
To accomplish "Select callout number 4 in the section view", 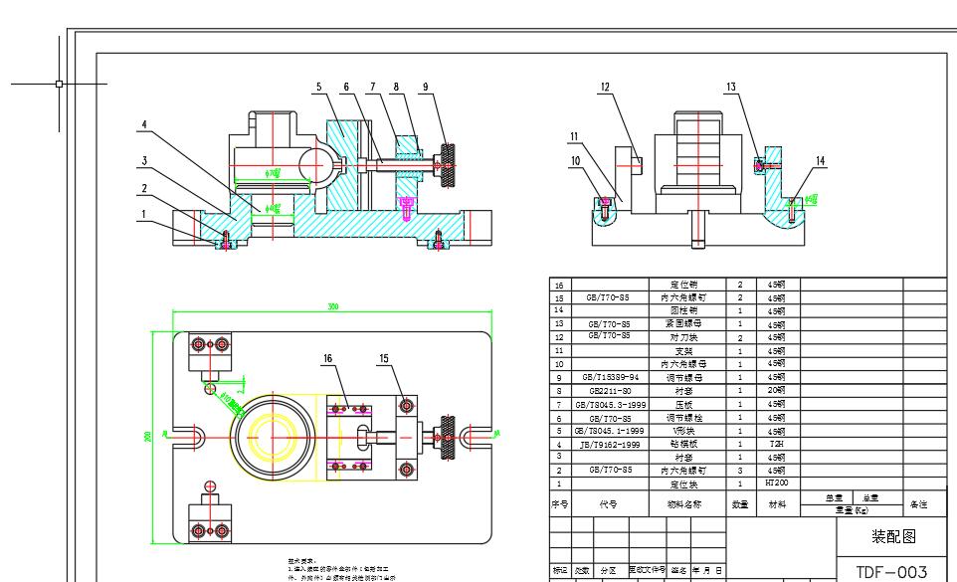I will 144,125.
